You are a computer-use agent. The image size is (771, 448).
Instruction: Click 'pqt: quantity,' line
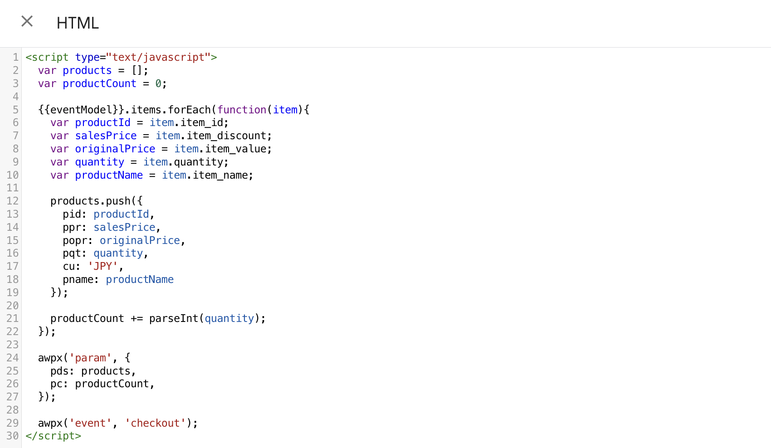[x=106, y=253]
